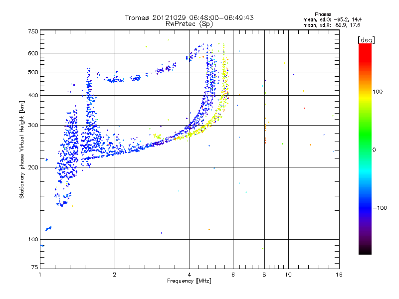
Task: Click the plot title 'Tromsø 20121029 06:48:00-06:49:43'
Action: pos(189,17)
